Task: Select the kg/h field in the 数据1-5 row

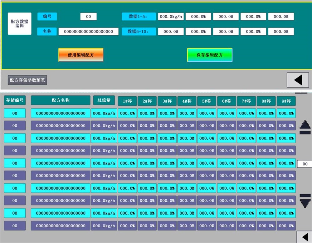Action: pyautogui.click(x=171, y=17)
